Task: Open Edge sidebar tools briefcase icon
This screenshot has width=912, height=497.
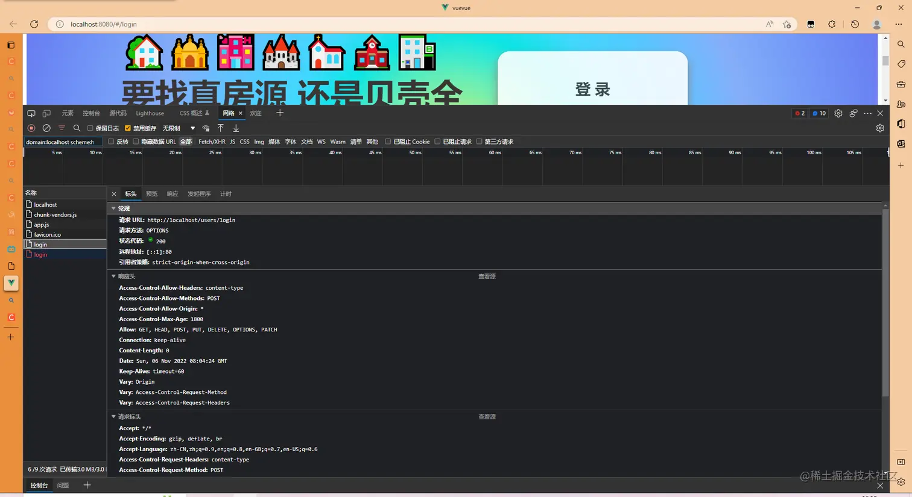Action: [901, 84]
